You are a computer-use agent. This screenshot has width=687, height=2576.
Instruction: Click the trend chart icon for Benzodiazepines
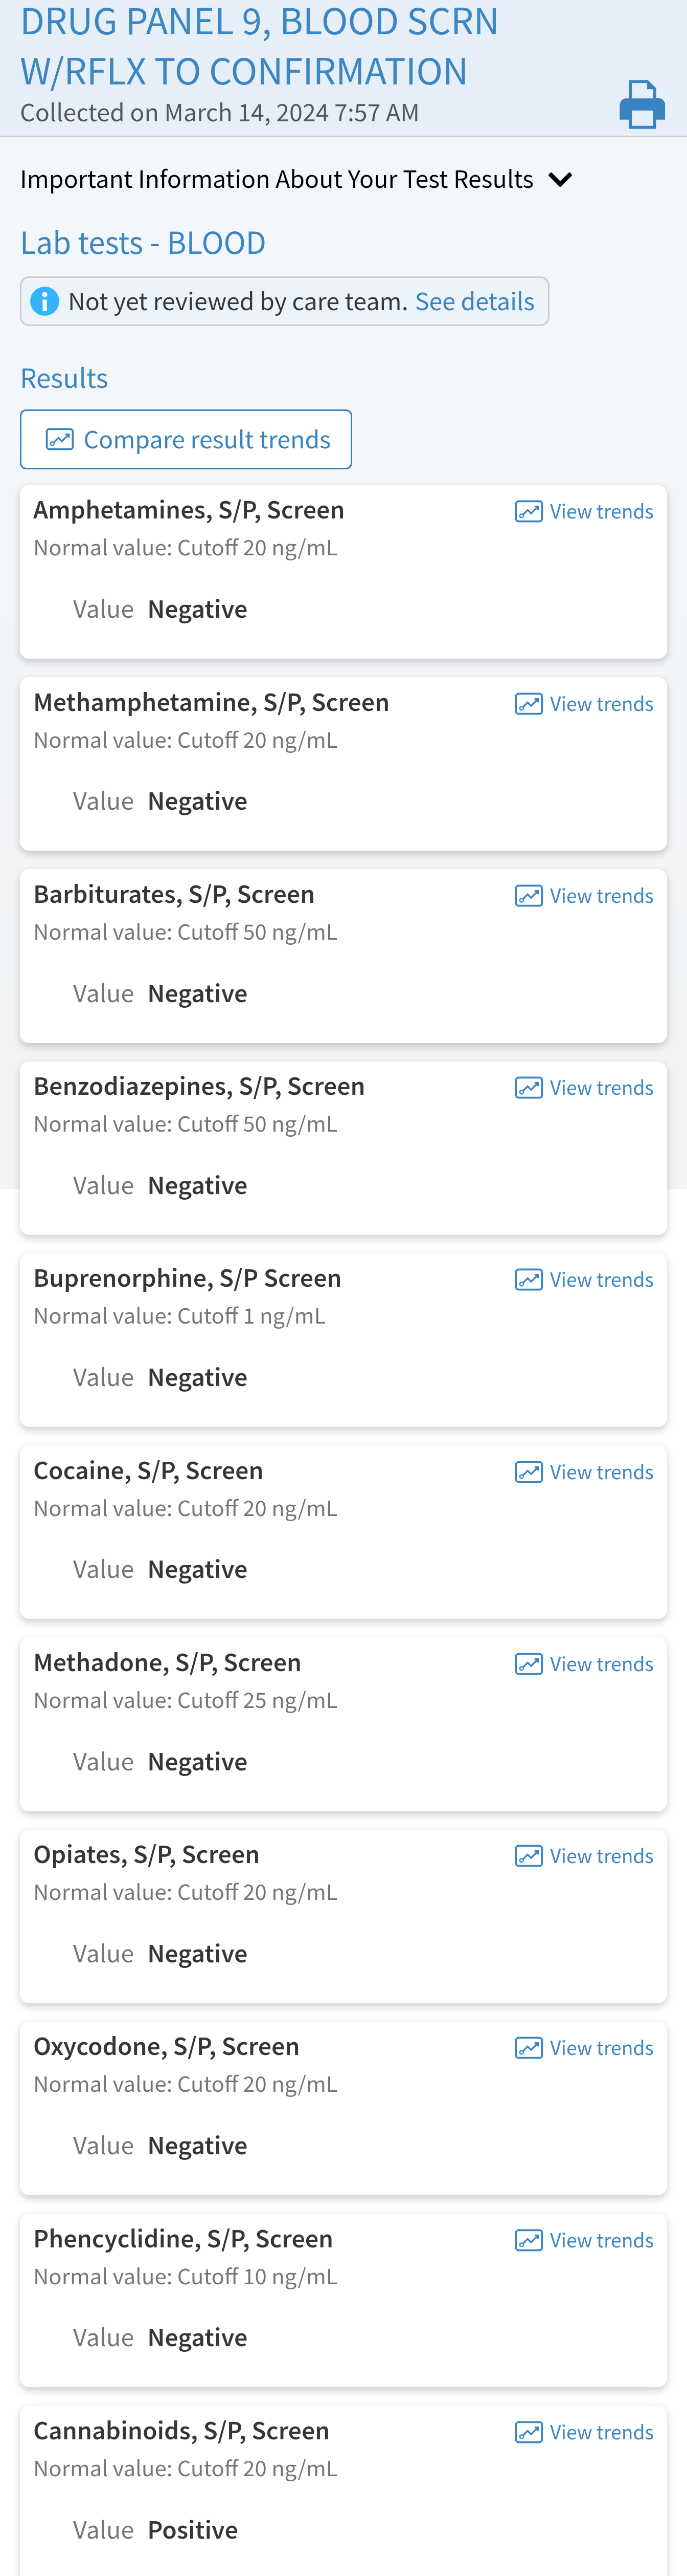[528, 1088]
